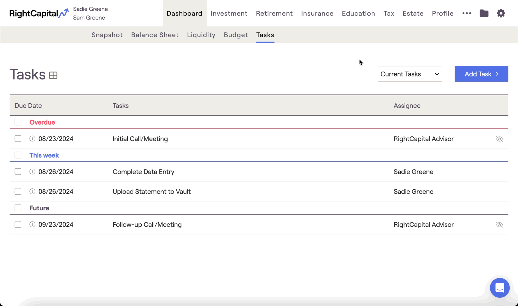
Task: Click the RightCapital logo
Action: pos(39,13)
